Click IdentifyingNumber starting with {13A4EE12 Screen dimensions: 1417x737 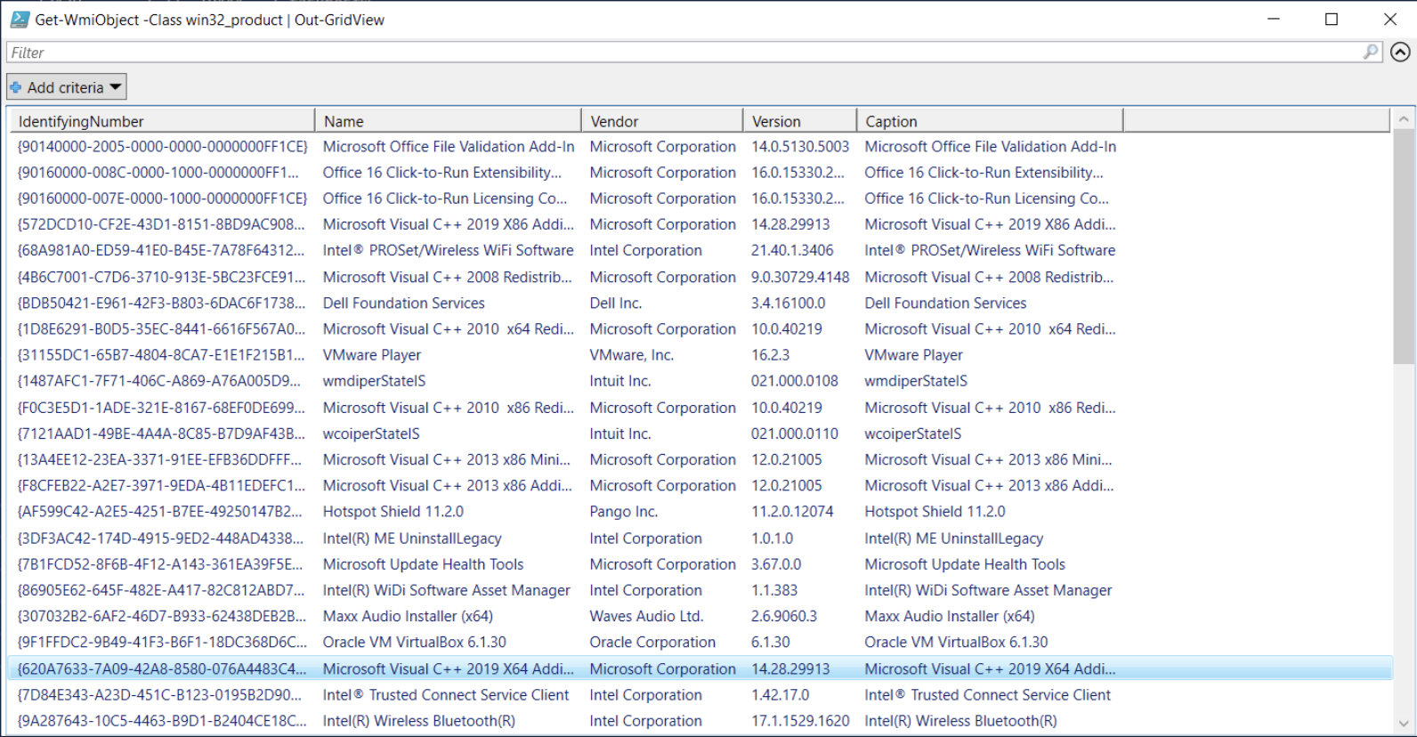pyautogui.click(x=159, y=460)
